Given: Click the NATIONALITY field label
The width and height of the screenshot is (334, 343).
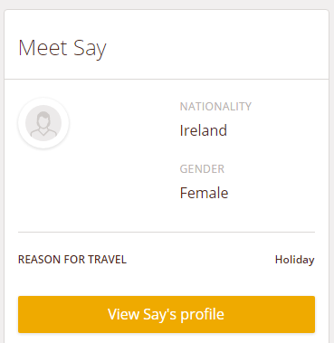Looking at the screenshot, I should coord(215,107).
